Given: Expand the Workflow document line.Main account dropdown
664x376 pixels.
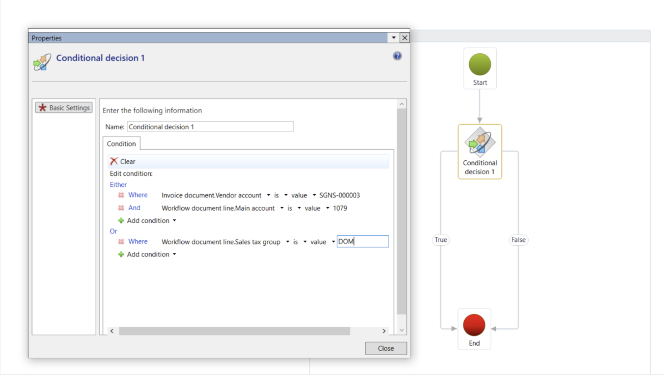Looking at the screenshot, I should click(282, 208).
